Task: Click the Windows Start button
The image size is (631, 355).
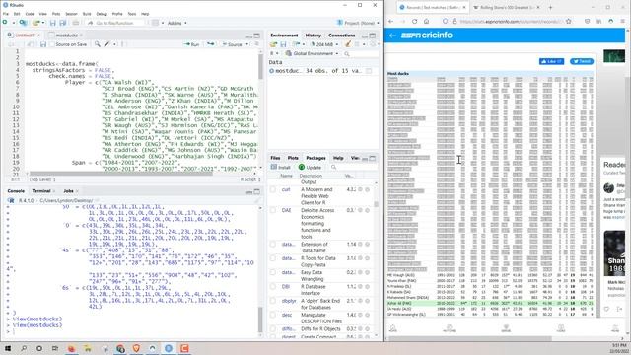Action: tap(8, 348)
